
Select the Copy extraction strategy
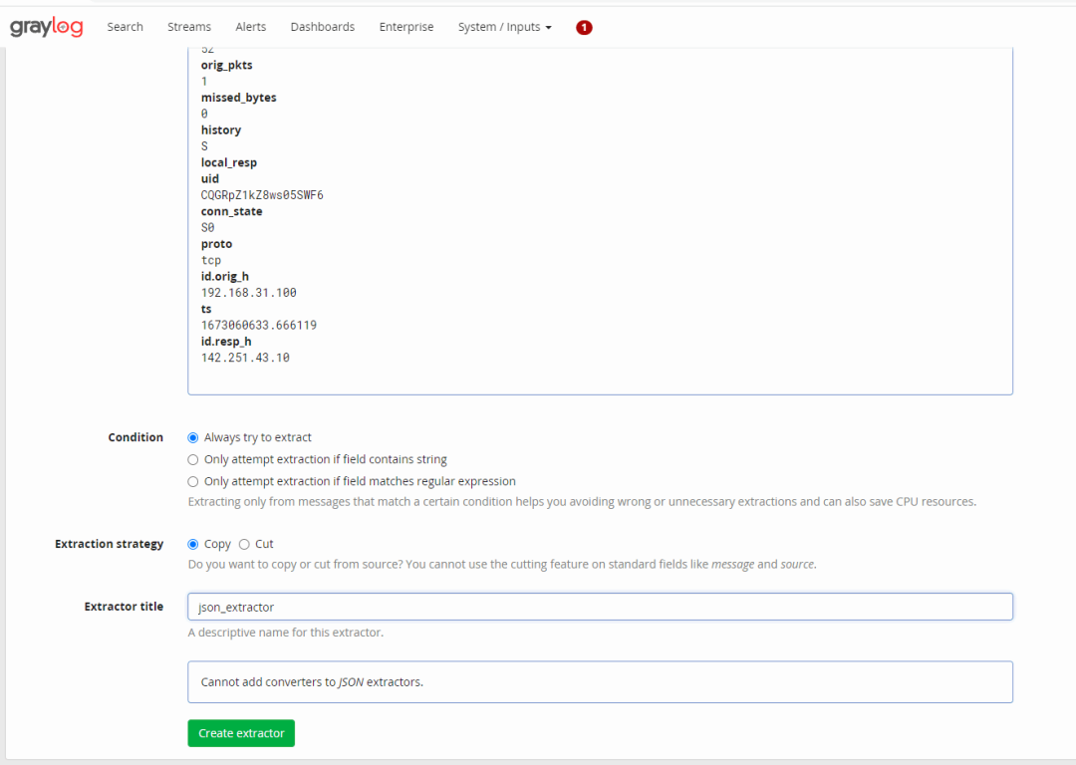pos(193,544)
